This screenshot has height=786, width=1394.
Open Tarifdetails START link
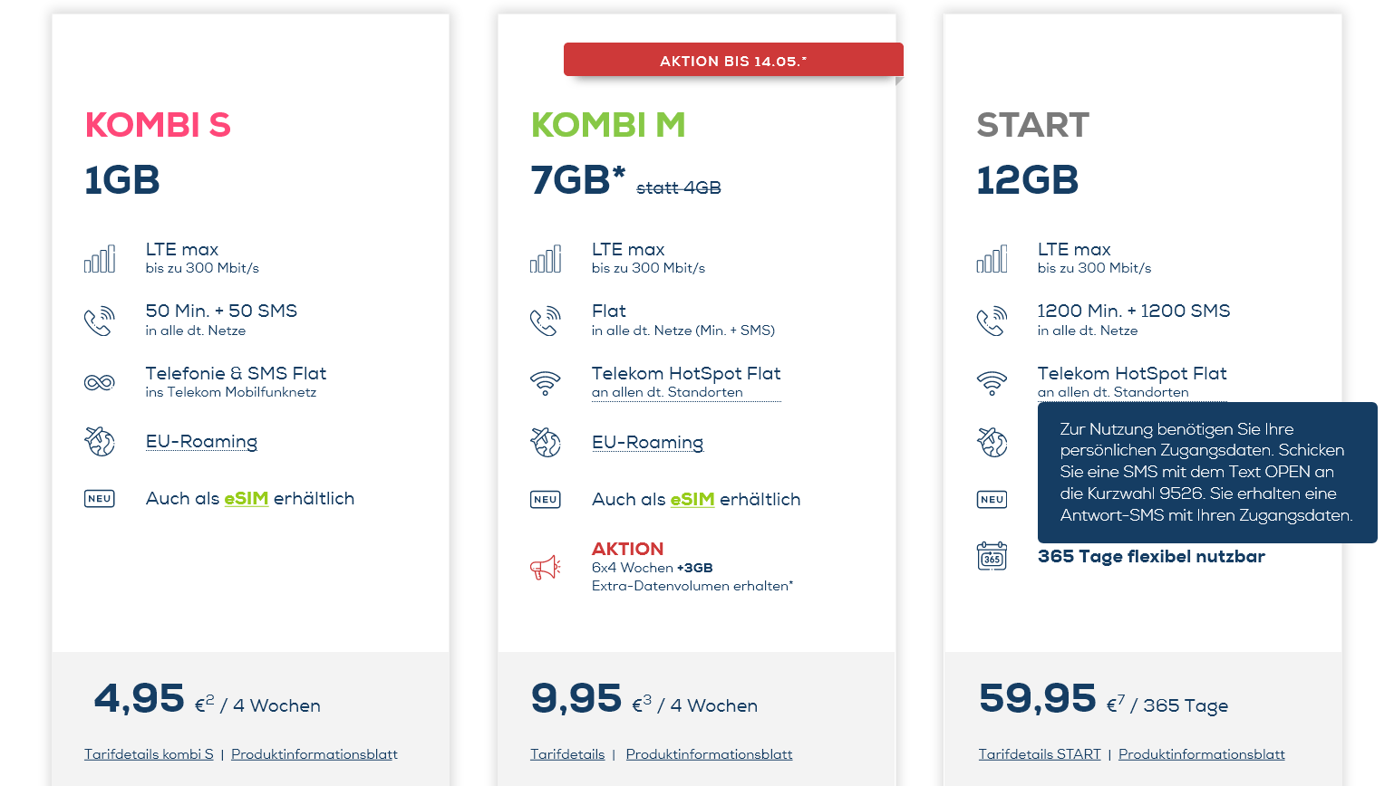coord(1040,754)
